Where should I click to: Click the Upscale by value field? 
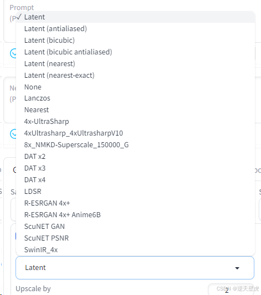(231, 290)
